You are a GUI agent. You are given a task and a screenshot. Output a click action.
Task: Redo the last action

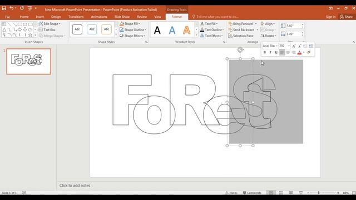click(22, 8)
